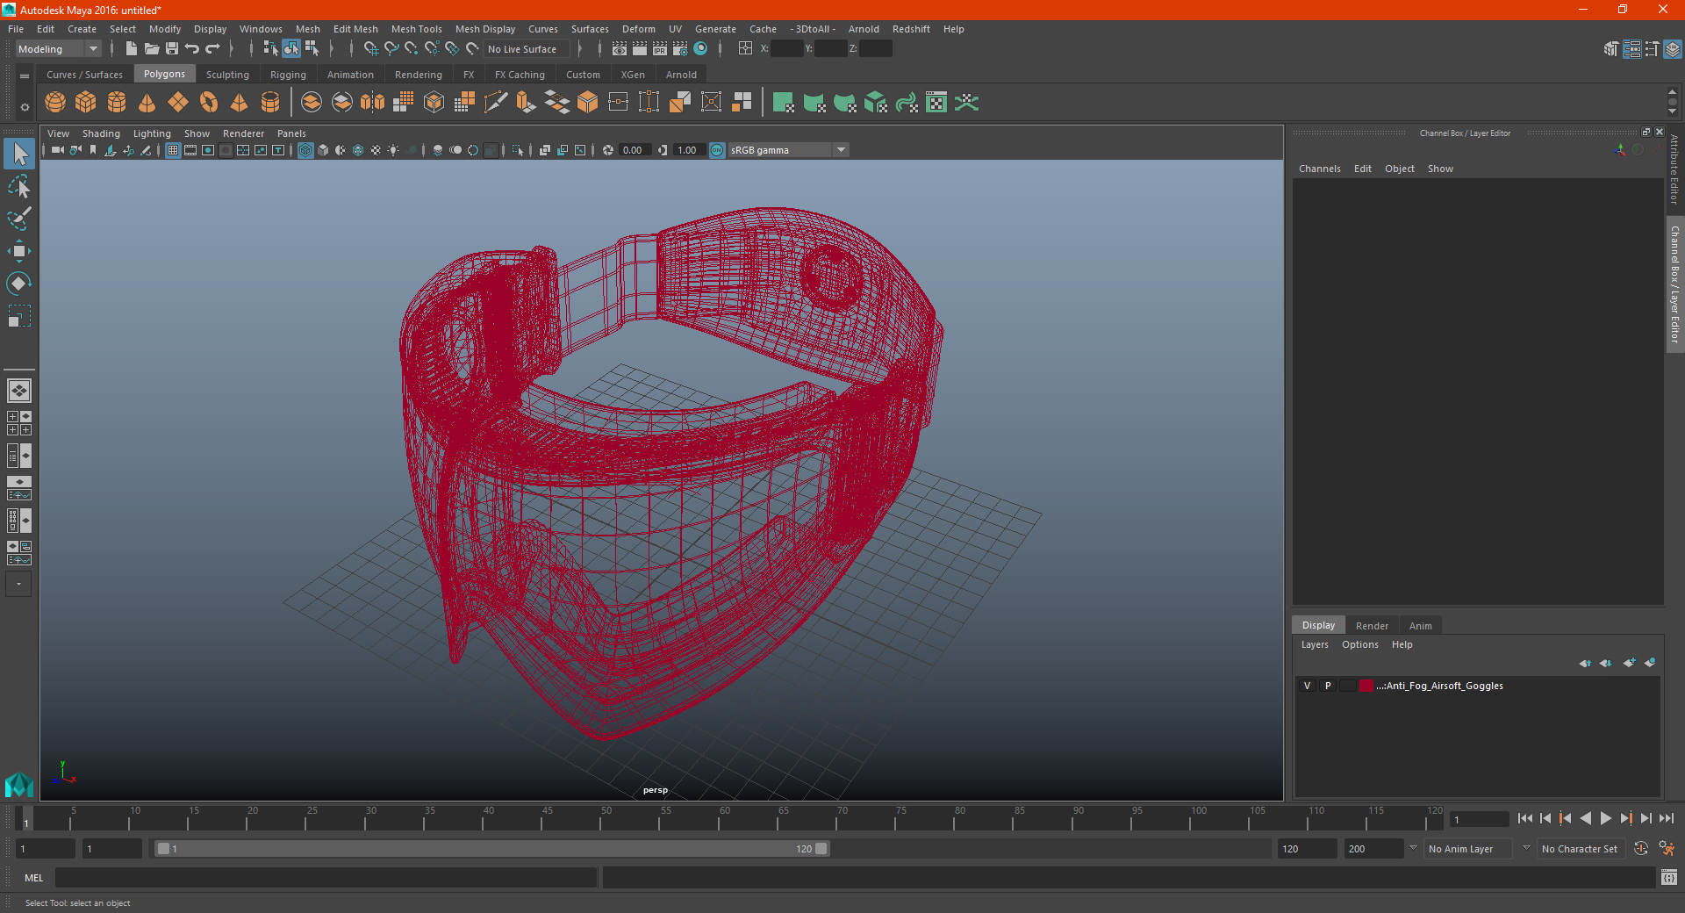Switch to the Sculpting shelf tab
Viewport: 1685px width, 913px height.
click(x=227, y=75)
